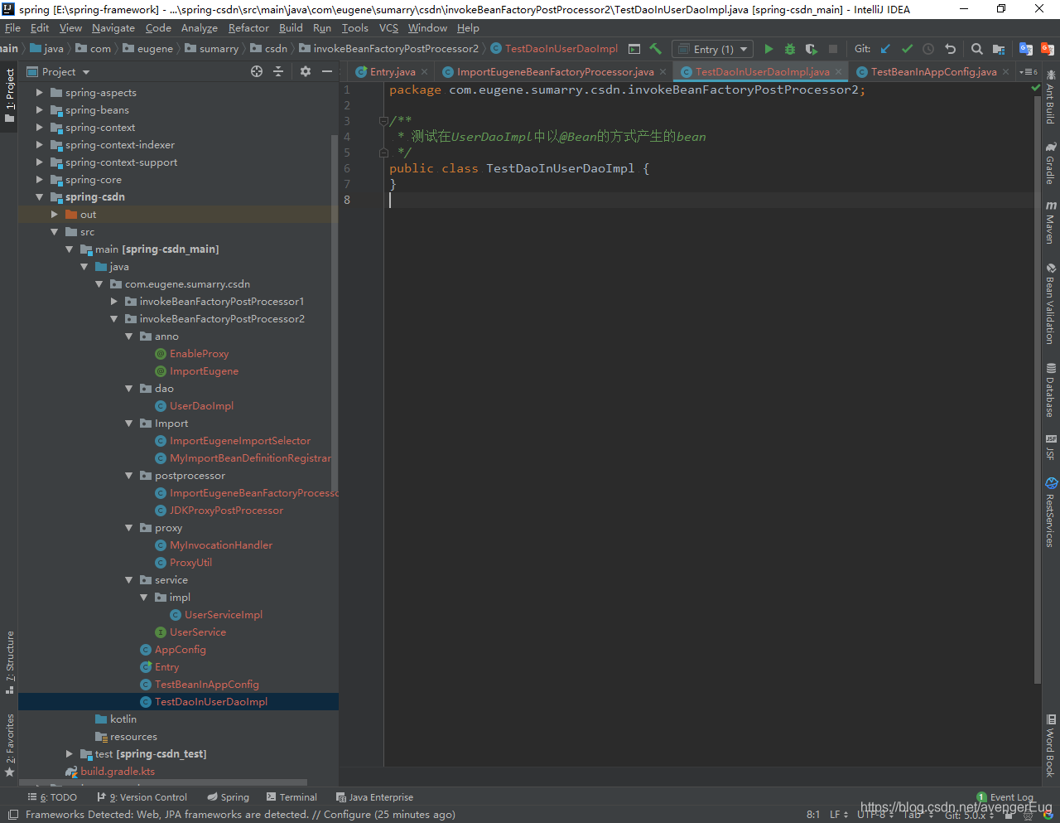Image resolution: width=1060 pixels, height=823 pixels.
Task: Expand test [spring-csdn_test] node
Action: click(69, 754)
